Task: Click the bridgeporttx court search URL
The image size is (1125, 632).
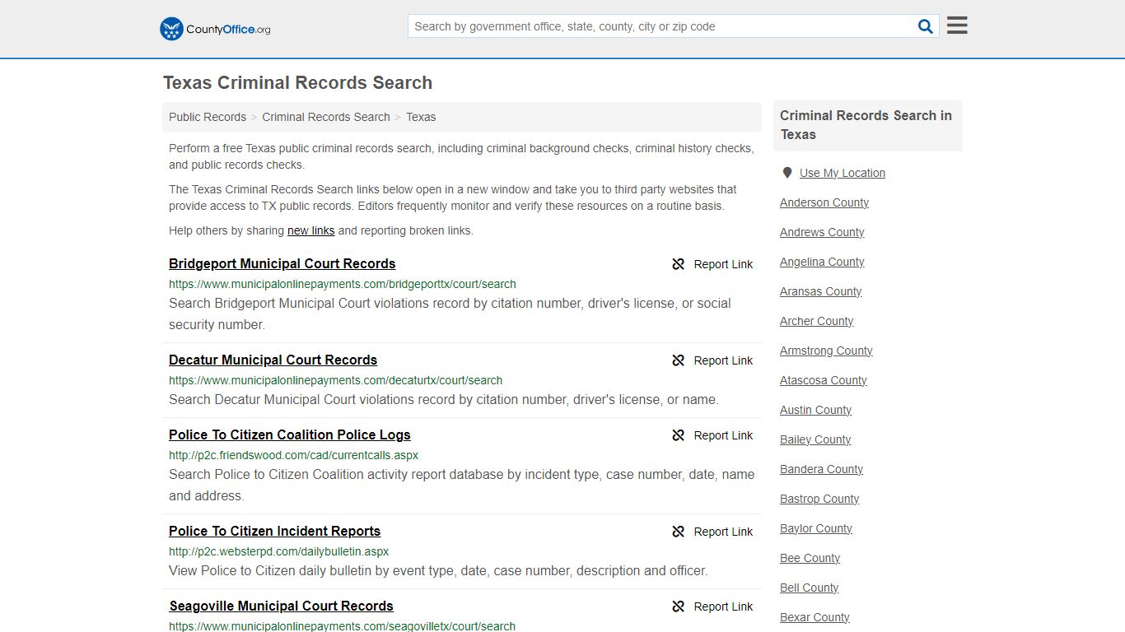Action: [x=343, y=284]
